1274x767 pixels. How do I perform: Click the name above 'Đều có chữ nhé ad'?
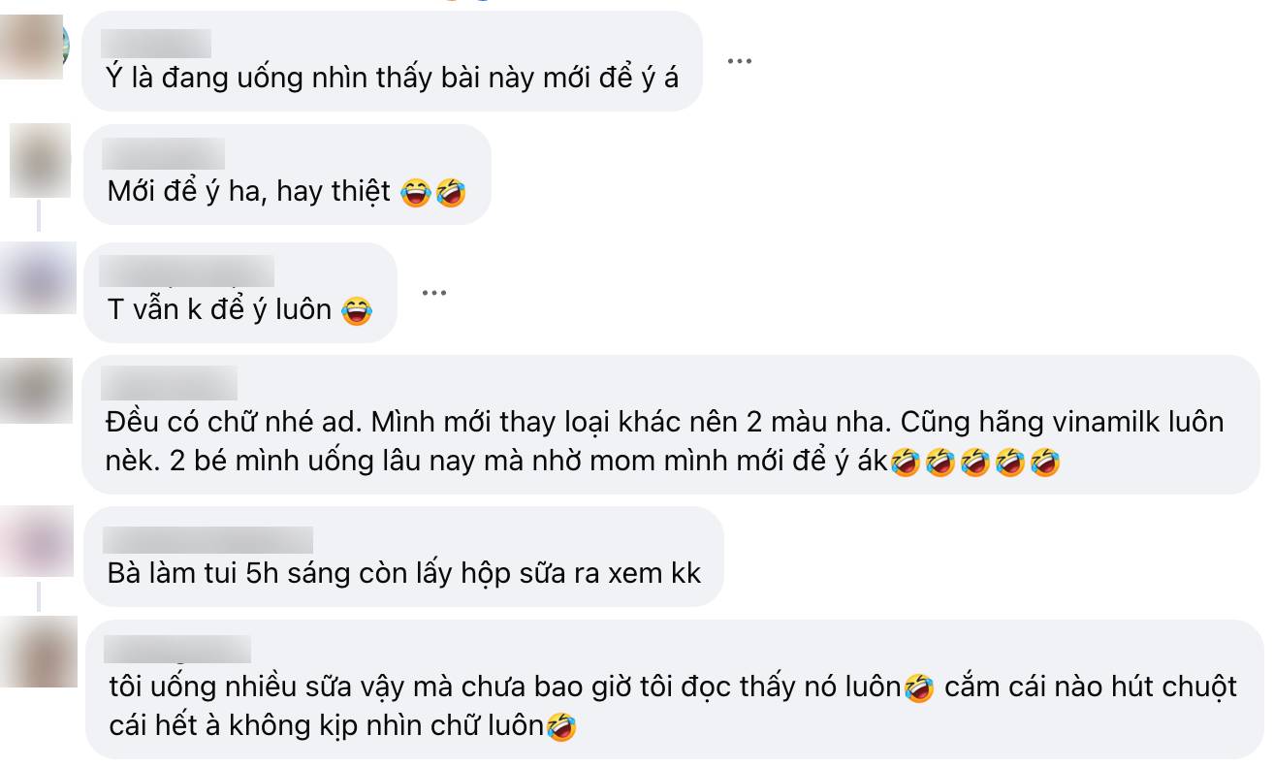pyautogui.click(x=172, y=381)
